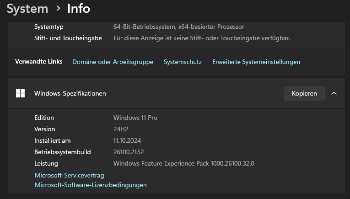Open the Domäne oder Arbeitsgruppe link
Screen dimensions: 350x199
(113, 62)
